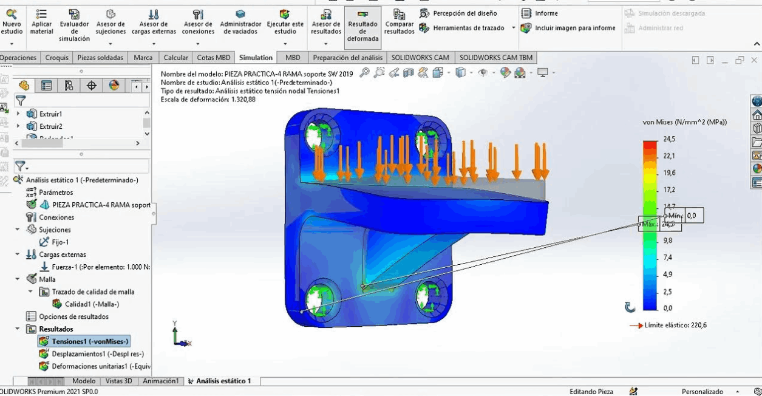Screen dimensions: 762x396
Task: Click the Informe button
Action: pos(540,13)
